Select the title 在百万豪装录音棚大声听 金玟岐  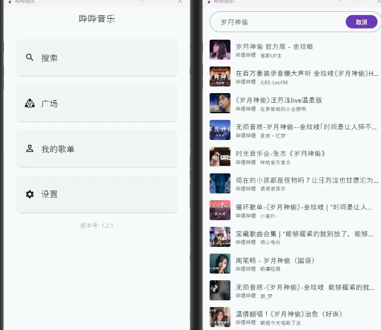[307, 73]
